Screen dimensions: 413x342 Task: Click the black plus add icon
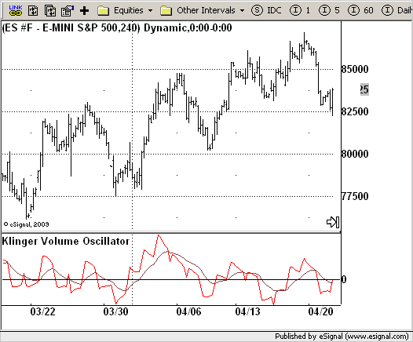click(84, 11)
